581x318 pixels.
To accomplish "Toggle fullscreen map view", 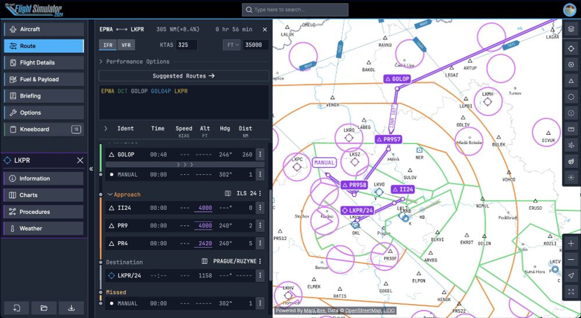I will 571,292.
